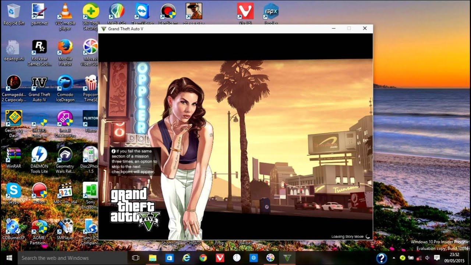Viewport: 471px width, 265px height.
Task: Launch the Skype desktop shortcut
Action: pos(14,193)
